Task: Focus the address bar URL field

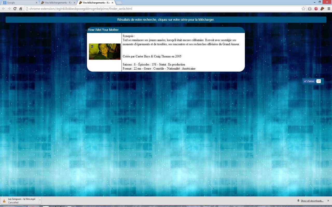Action: click(x=165, y=9)
